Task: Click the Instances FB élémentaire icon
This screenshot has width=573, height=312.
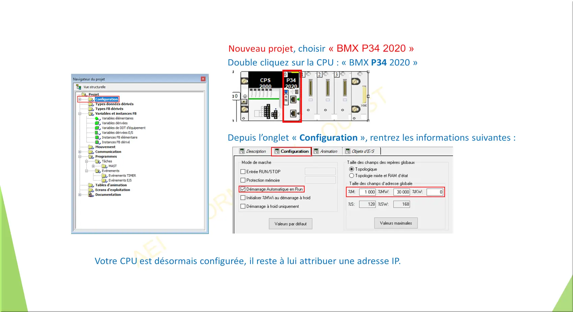Action: tap(97, 137)
